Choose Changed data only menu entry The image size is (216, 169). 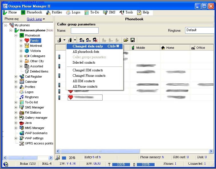[x=95, y=46]
